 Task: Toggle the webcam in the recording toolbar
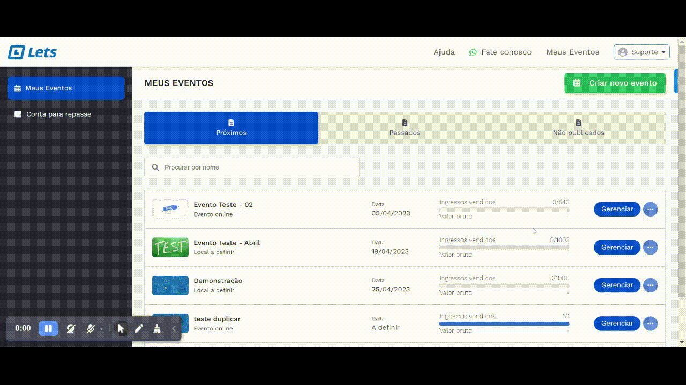click(71, 328)
